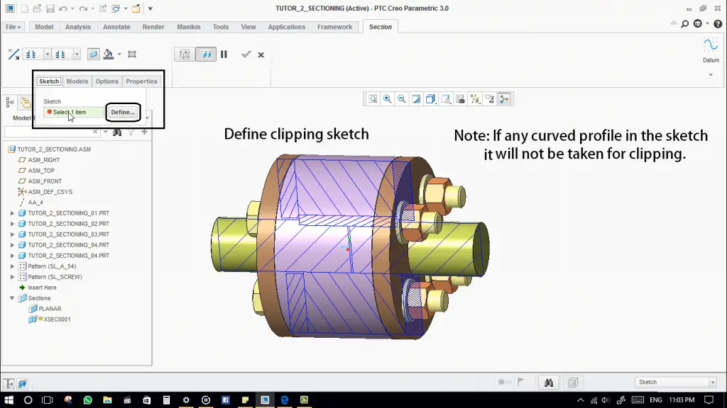This screenshot has height=408, width=727.
Task: Cancel section with X icon
Action: (x=261, y=55)
